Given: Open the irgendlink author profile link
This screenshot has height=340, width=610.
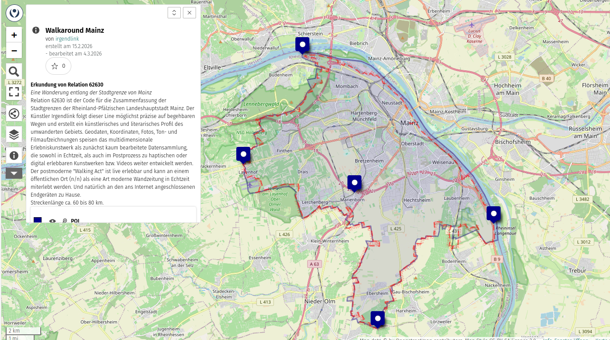Looking at the screenshot, I should pos(67,38).
